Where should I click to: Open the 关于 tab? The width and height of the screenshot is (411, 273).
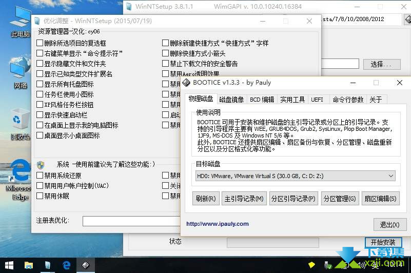376,100
